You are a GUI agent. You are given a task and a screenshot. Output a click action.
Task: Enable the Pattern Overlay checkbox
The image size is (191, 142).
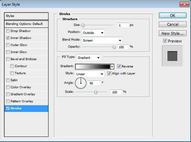pyautogui.click(x=8, y=101)
